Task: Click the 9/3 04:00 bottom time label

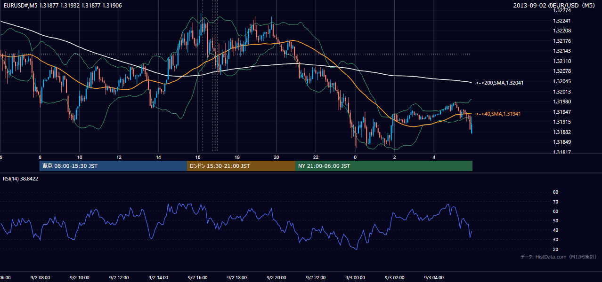Action: [x=434, y=277]
